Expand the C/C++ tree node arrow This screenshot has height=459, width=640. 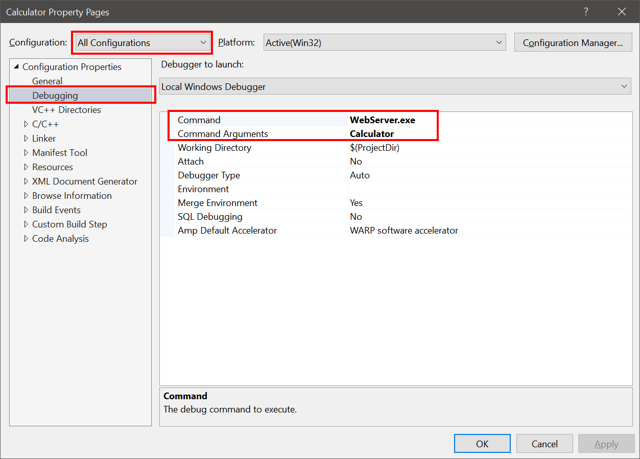click(x=26, y=124)
